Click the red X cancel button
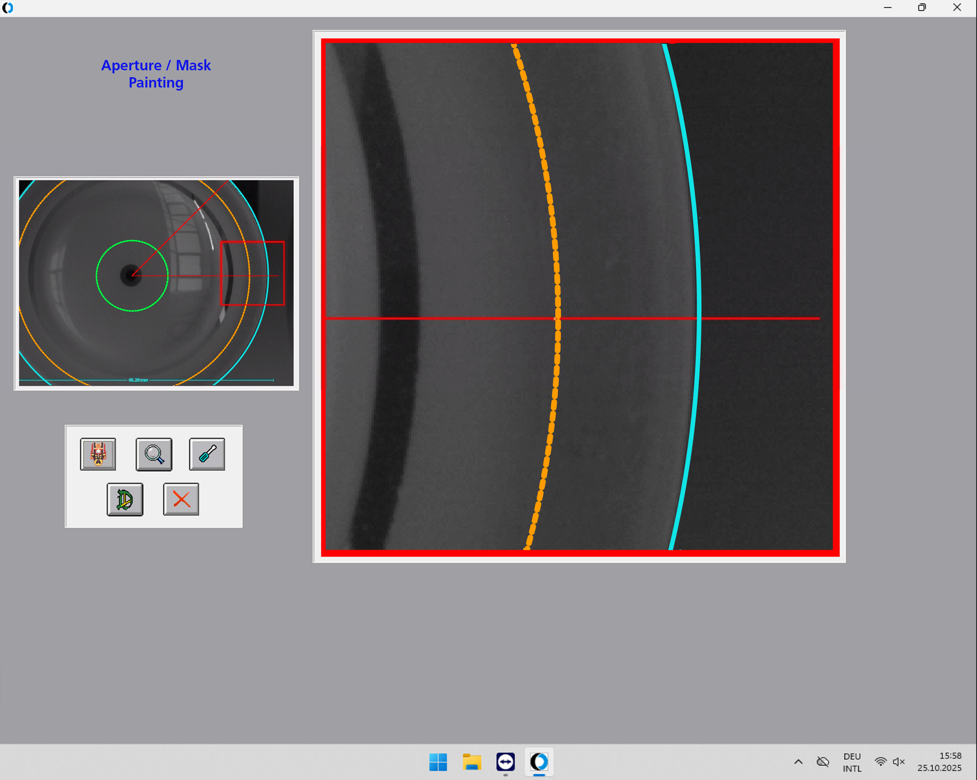Screen dimensions: 977x780 click(x=181, y=499)
